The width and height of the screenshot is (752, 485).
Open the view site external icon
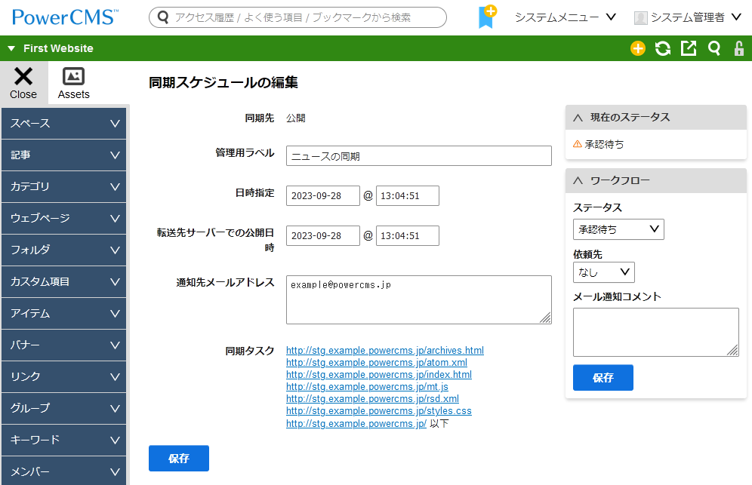[x=689, y=48]
